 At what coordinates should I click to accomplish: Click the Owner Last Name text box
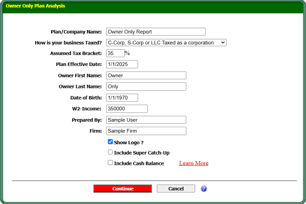click(146, 86)
